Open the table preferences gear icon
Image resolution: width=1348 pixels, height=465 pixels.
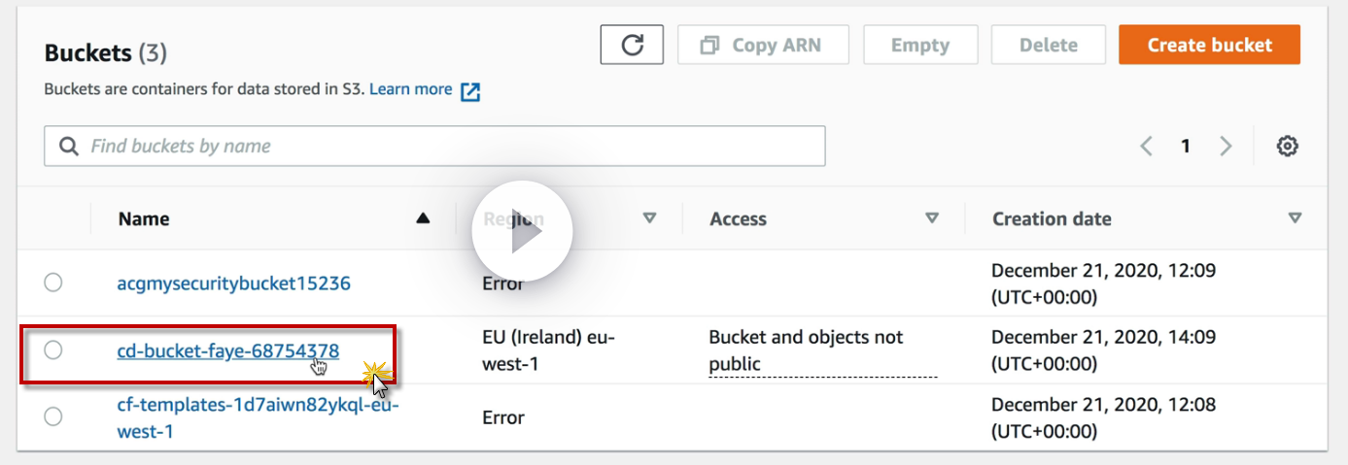[x=1288, y=147]
